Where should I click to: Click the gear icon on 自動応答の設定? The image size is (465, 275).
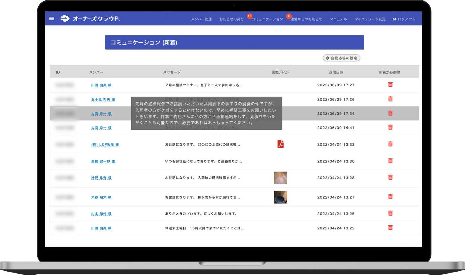(328, 58)
